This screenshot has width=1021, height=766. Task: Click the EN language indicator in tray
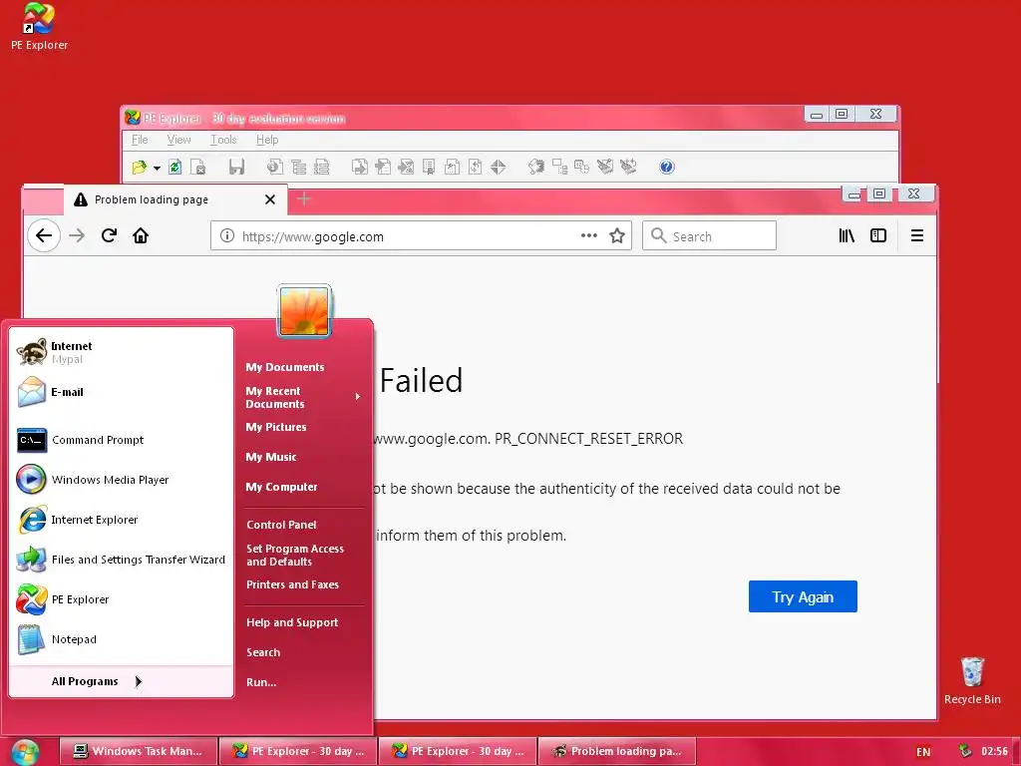[923, 752]
